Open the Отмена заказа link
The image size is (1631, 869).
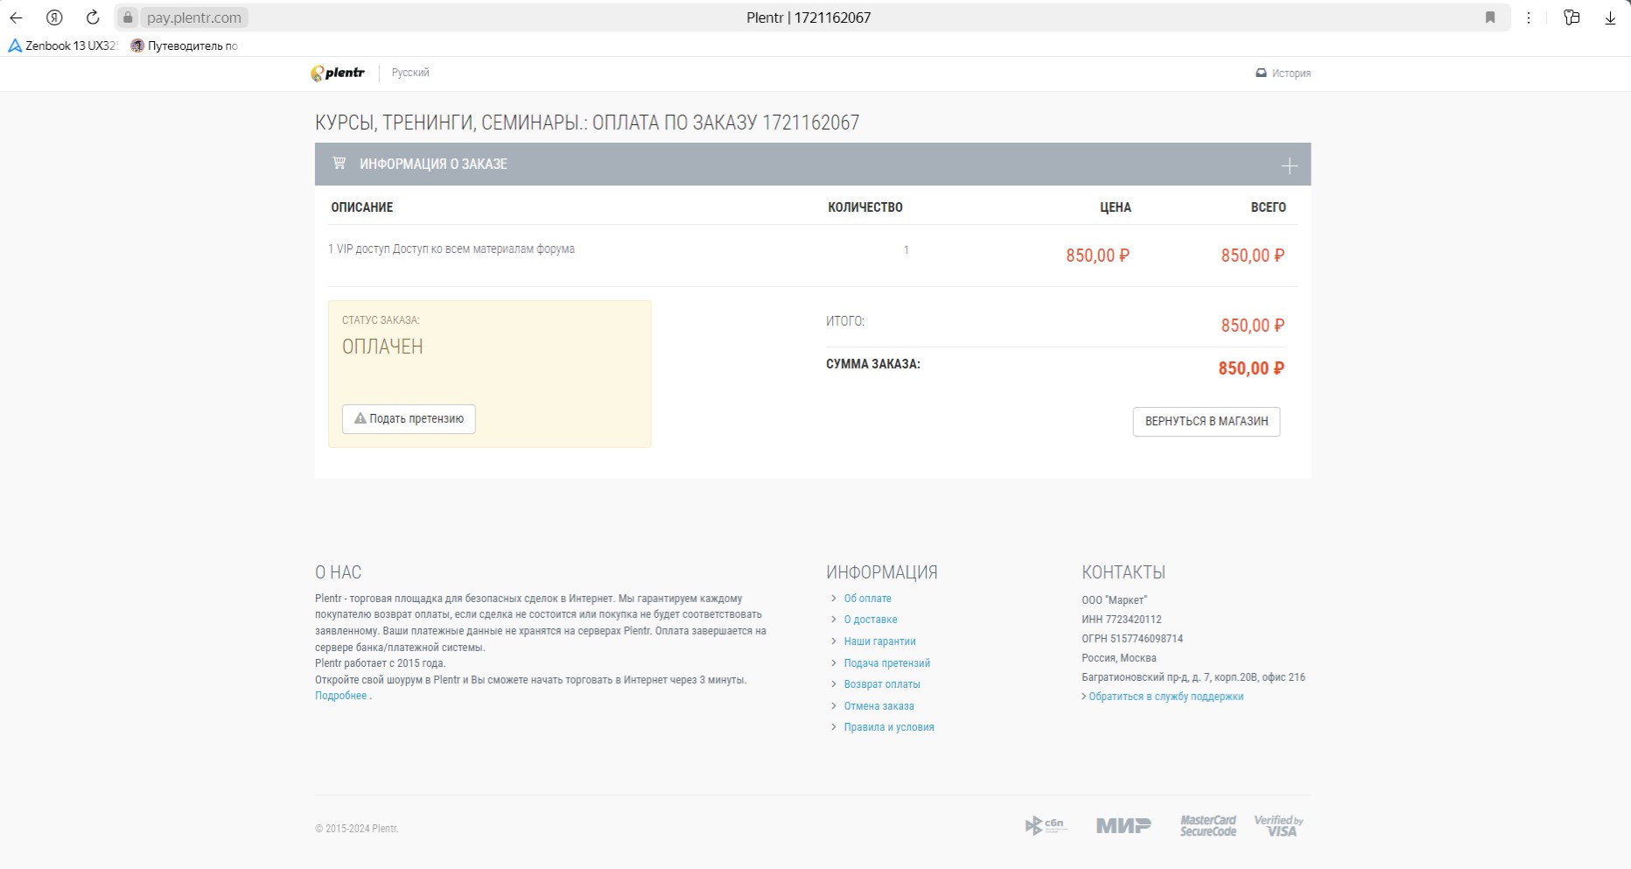pos(878,706)
